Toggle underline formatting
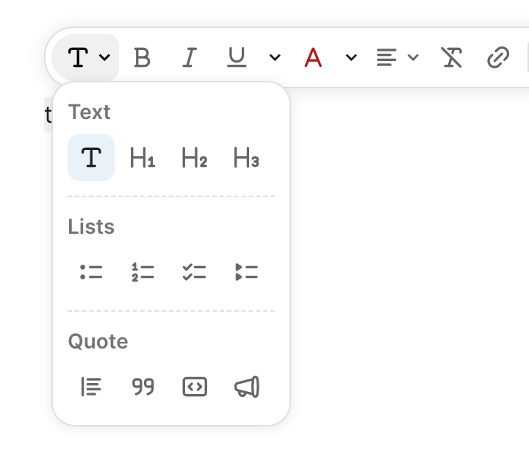 pyautogui.click(x=237, y=57)
